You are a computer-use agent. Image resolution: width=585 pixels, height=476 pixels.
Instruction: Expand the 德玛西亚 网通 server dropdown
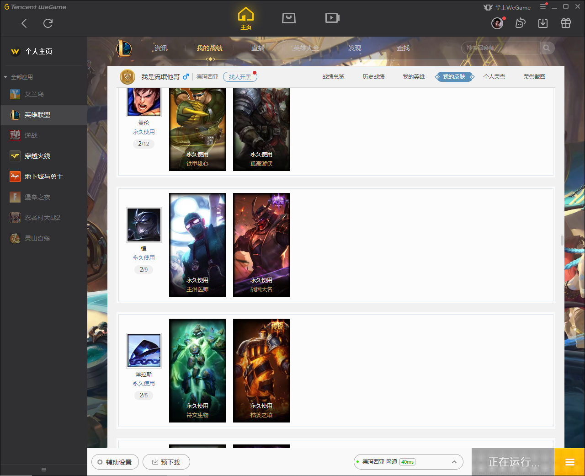[409, 462]
